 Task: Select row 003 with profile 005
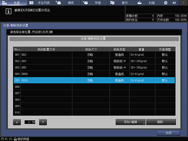tap(94, 68)
